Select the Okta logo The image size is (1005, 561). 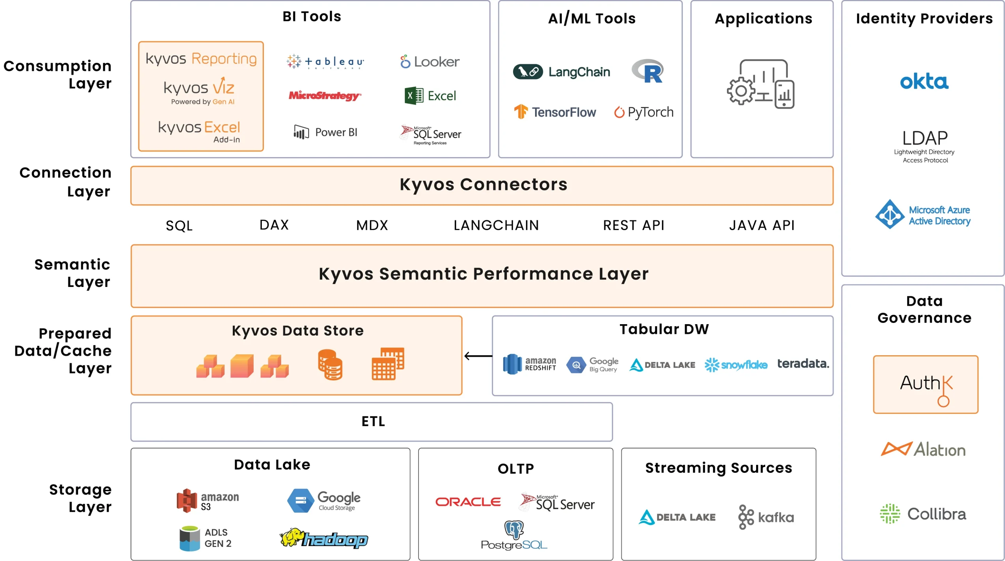coord(924,81)
